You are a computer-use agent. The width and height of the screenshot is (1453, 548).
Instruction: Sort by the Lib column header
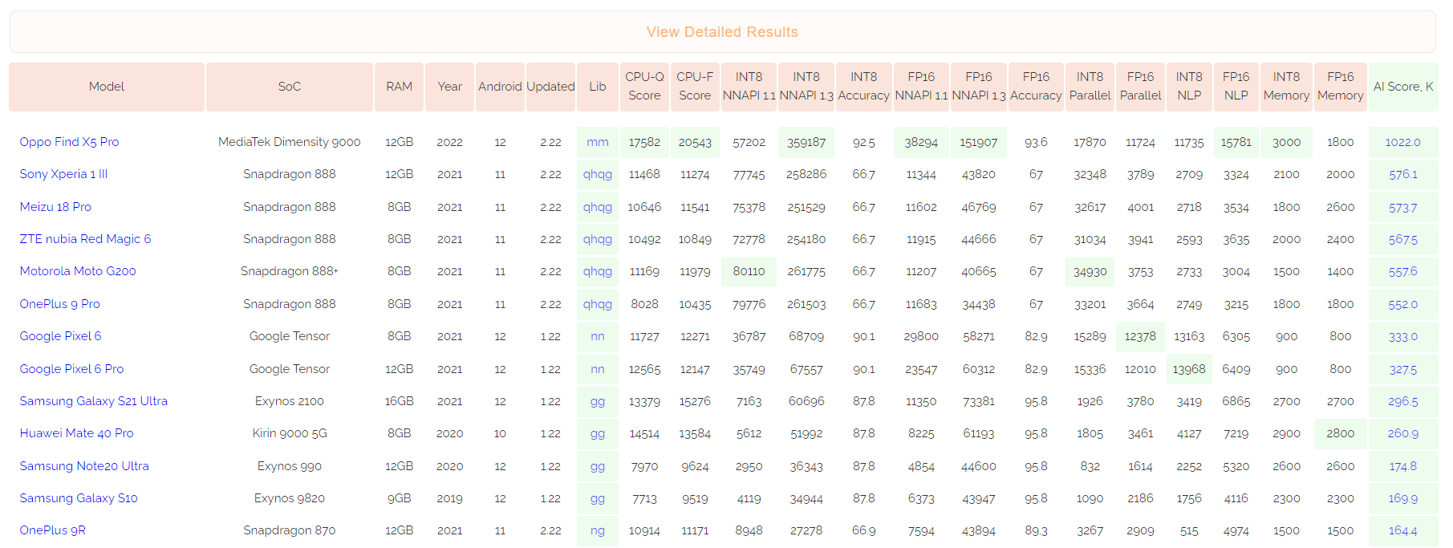coord(598,87)
